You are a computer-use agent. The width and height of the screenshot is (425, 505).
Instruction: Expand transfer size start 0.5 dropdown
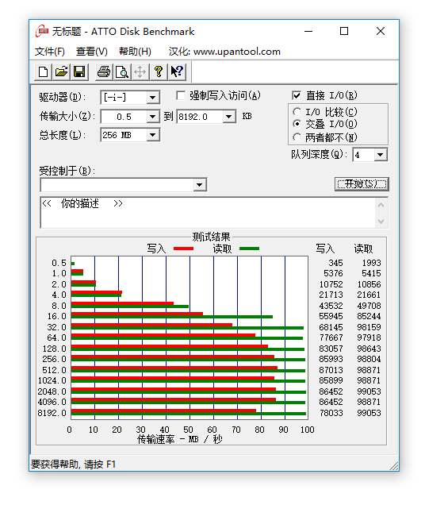tap(153, 117)
